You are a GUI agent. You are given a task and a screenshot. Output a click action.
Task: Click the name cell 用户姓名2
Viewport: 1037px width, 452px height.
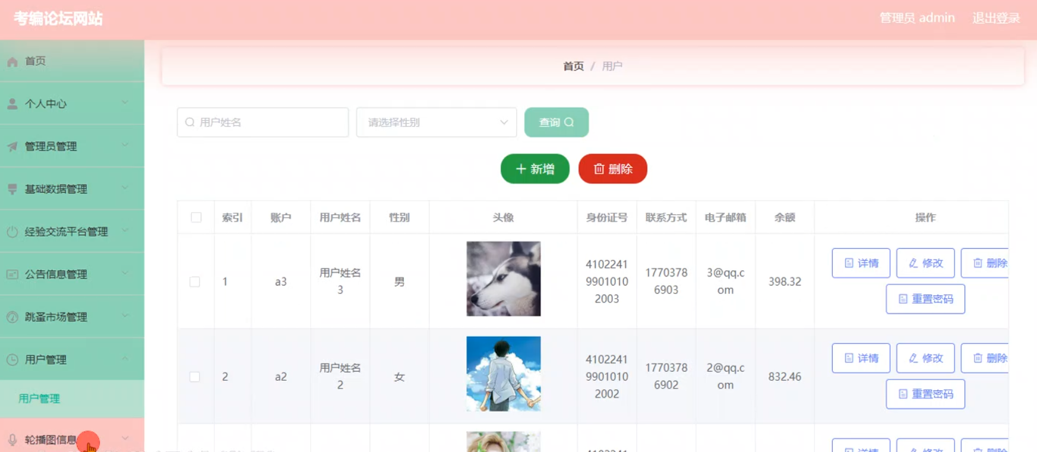click(x=340, y=377)
